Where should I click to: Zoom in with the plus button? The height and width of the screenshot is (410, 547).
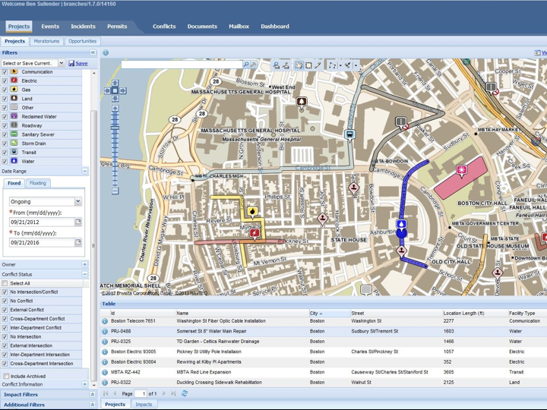115,109
